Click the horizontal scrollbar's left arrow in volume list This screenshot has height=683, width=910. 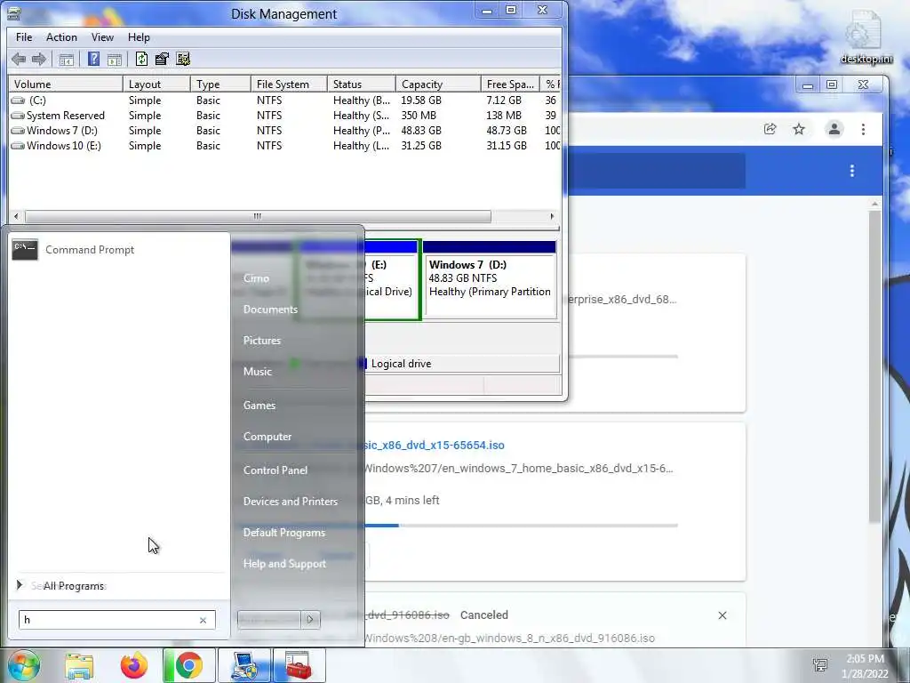tap(16, 216)
